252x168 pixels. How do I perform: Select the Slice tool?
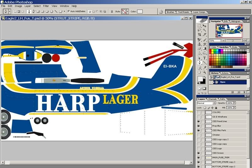[x=204, y=35]
